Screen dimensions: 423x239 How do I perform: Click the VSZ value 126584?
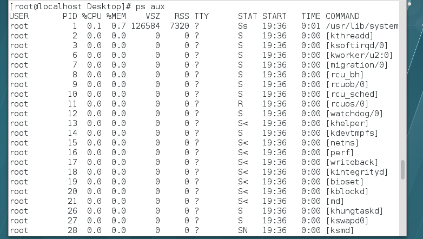click(x=146, y=26)
